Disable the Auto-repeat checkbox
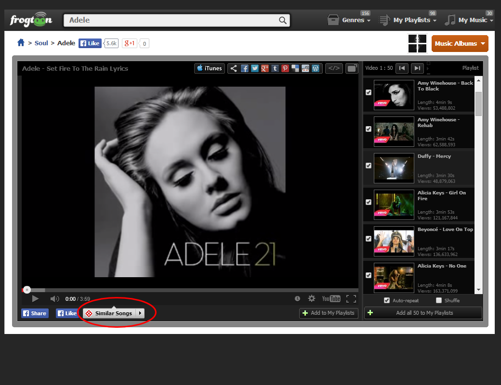This screenshot has height=385, width=501. pyautogui.click(x=386, y=300)
